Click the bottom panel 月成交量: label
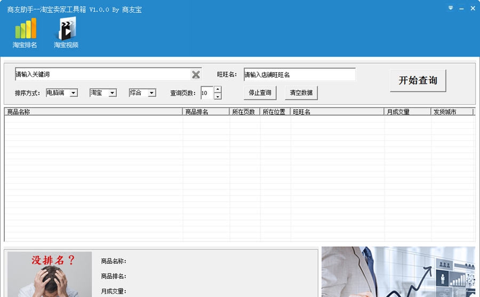This screenshot has width=480, height=297. point(114,291)
